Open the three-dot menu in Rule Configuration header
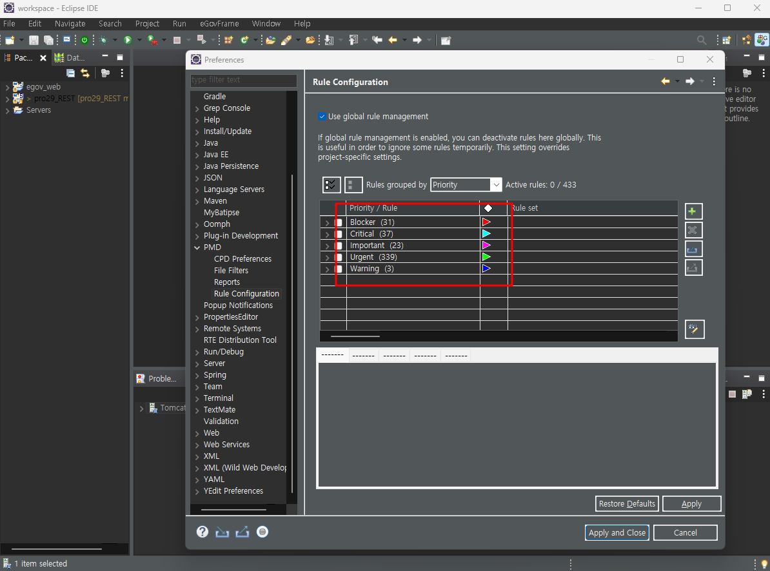770x571 pixels. coord(714,81)
